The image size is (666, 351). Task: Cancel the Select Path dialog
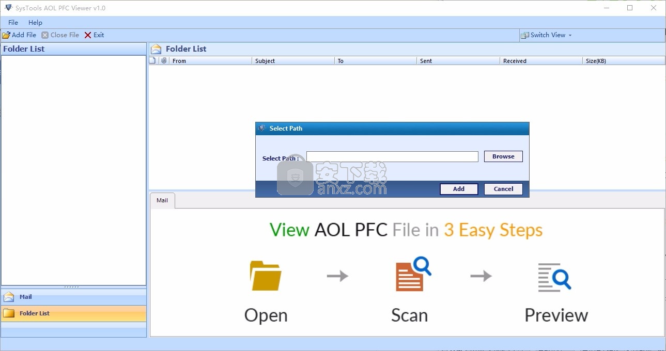(503, 189)
